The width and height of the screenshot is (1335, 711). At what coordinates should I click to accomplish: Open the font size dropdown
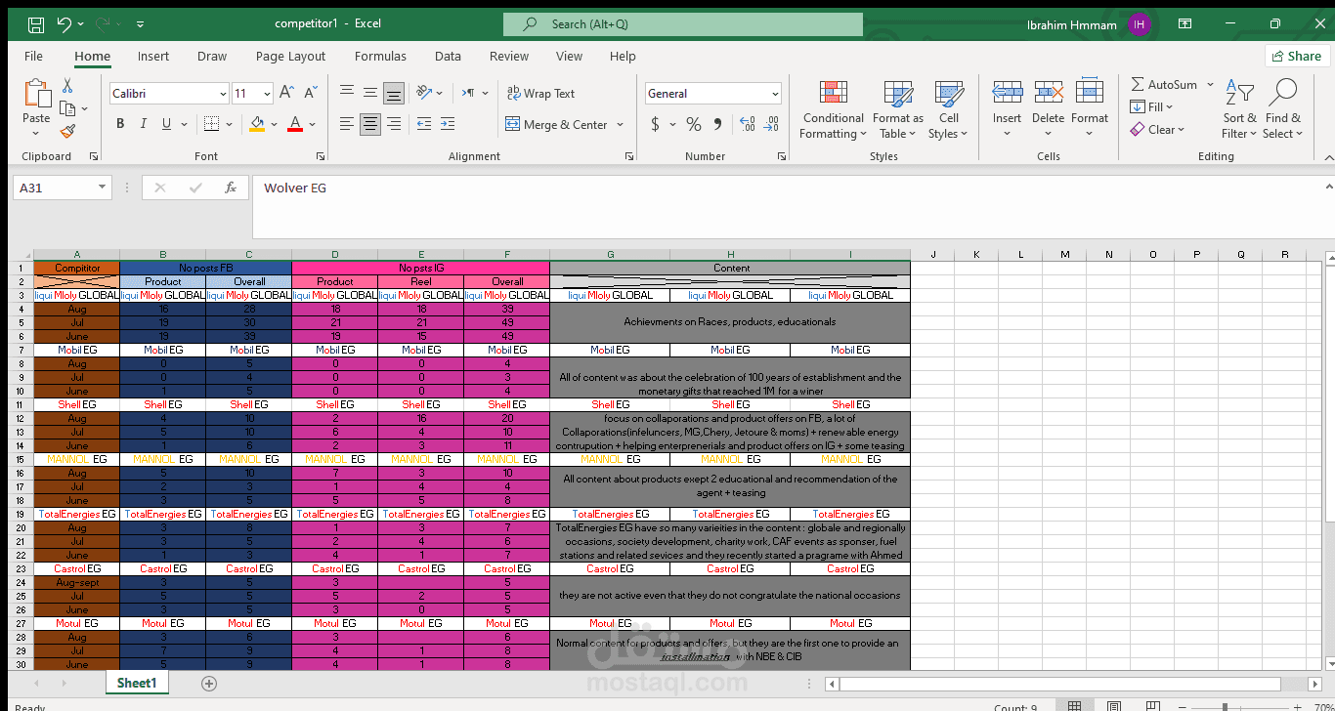[x=267, y=94]
